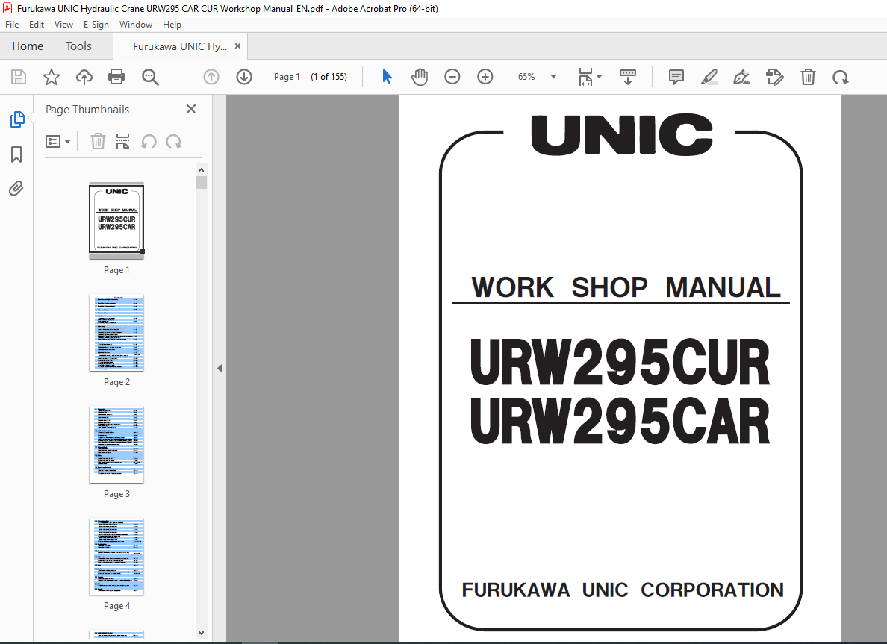Collapse the navigation pane arrow
The image size is (887, 644).
220,369
